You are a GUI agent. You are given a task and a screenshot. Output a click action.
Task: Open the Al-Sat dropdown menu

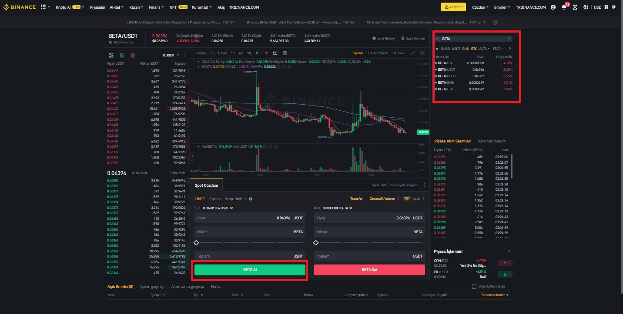117,7
